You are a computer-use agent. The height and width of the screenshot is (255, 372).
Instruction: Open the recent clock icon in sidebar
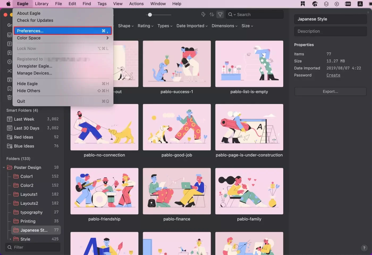pyautogui.click(x=10, y=62)
